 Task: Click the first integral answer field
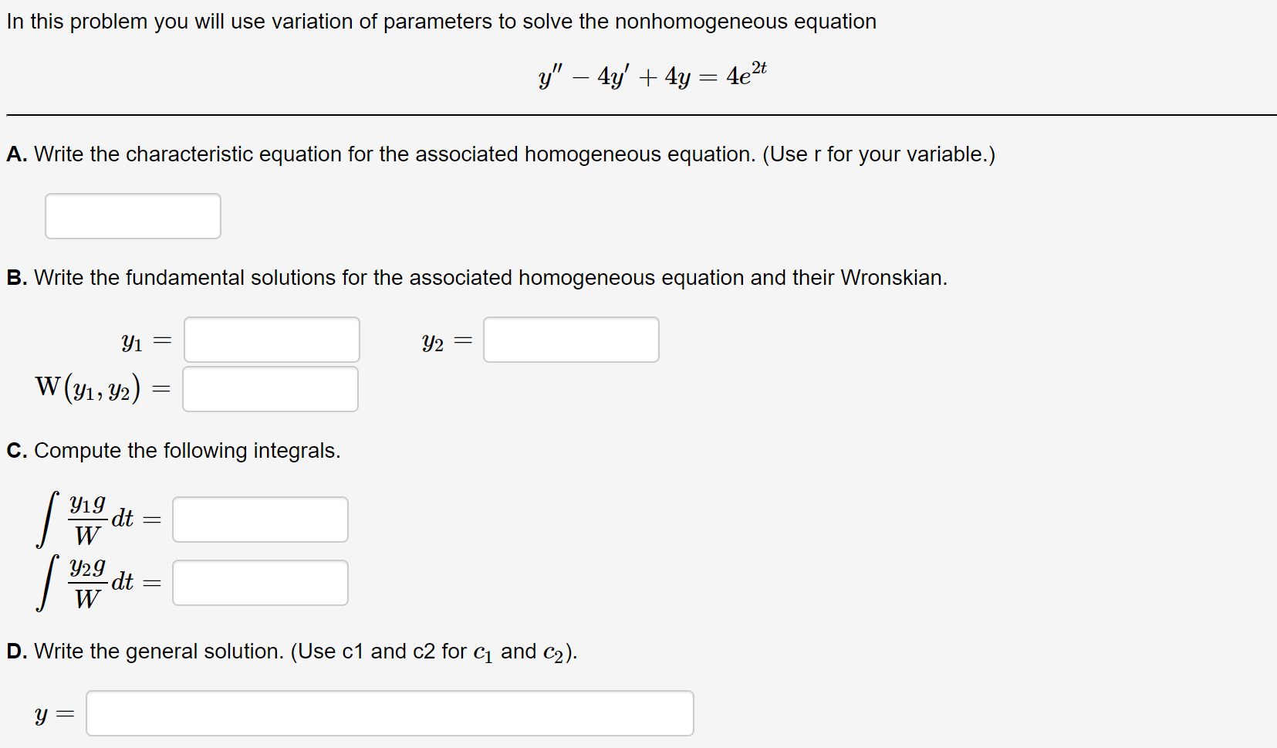[x=259, y=519]
